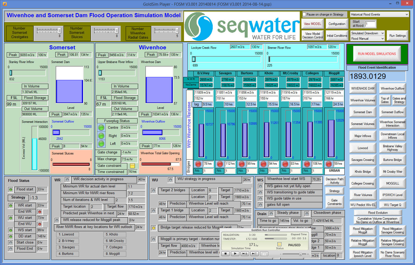Toggle Closedown phase checkbox
This screenshot has height=265, width=415.
click(307, 214)
